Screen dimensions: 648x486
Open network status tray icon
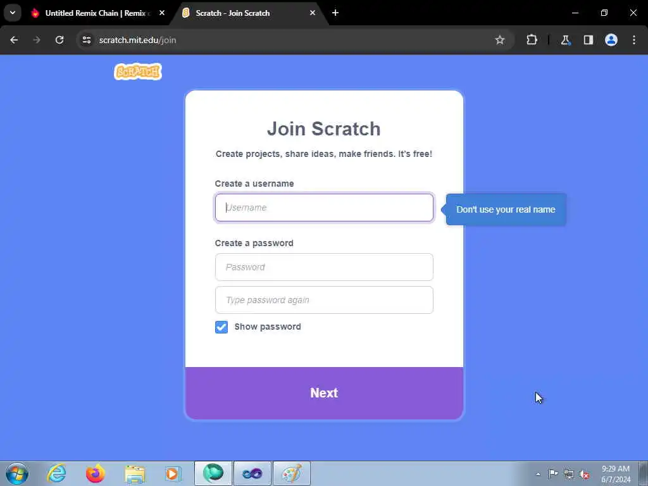point(569,474)
